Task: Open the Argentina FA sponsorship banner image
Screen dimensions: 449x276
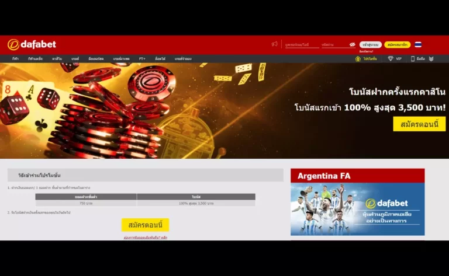Action: [x=357, y=208]
